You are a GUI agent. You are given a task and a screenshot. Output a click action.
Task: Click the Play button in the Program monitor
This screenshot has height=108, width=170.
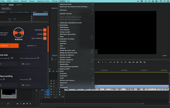pyautogui.click(x=118, y=62)
